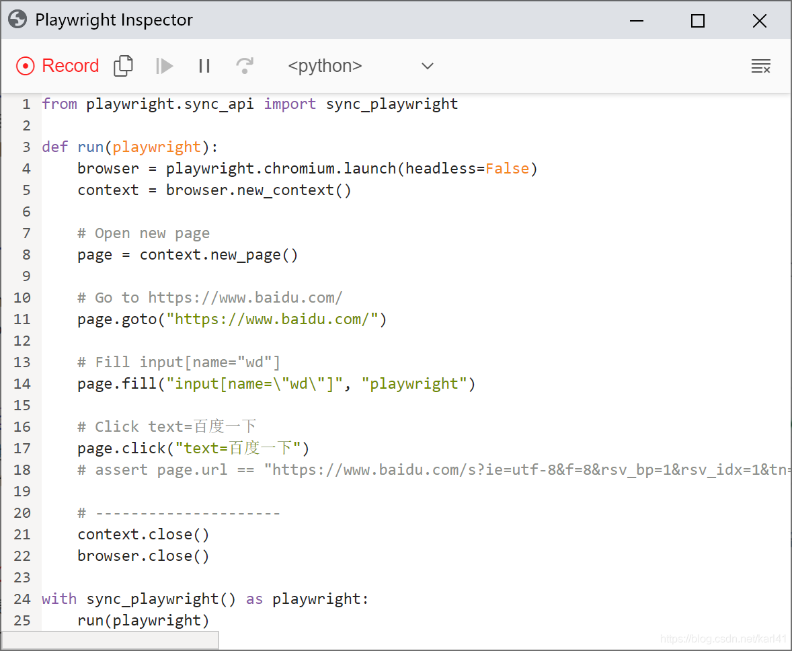Viewport: 792px width, 651px height.
Task: Close the Playwright Inspector window
Action: [x=759, y=21]
